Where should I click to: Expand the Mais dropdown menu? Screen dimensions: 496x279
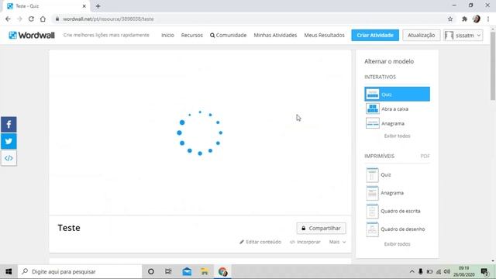(337, 242)
